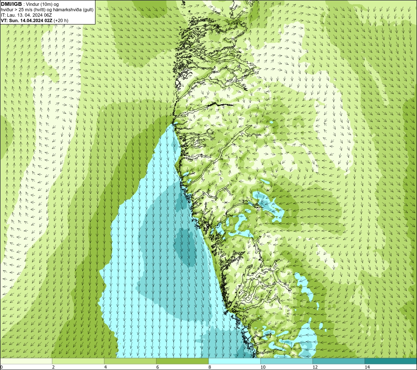Click the scale label "0"

1,367
